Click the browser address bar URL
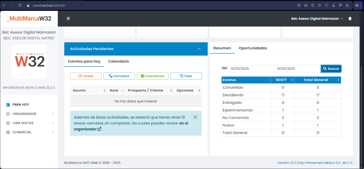Screen dimensions: 364x169 (49, 5)
